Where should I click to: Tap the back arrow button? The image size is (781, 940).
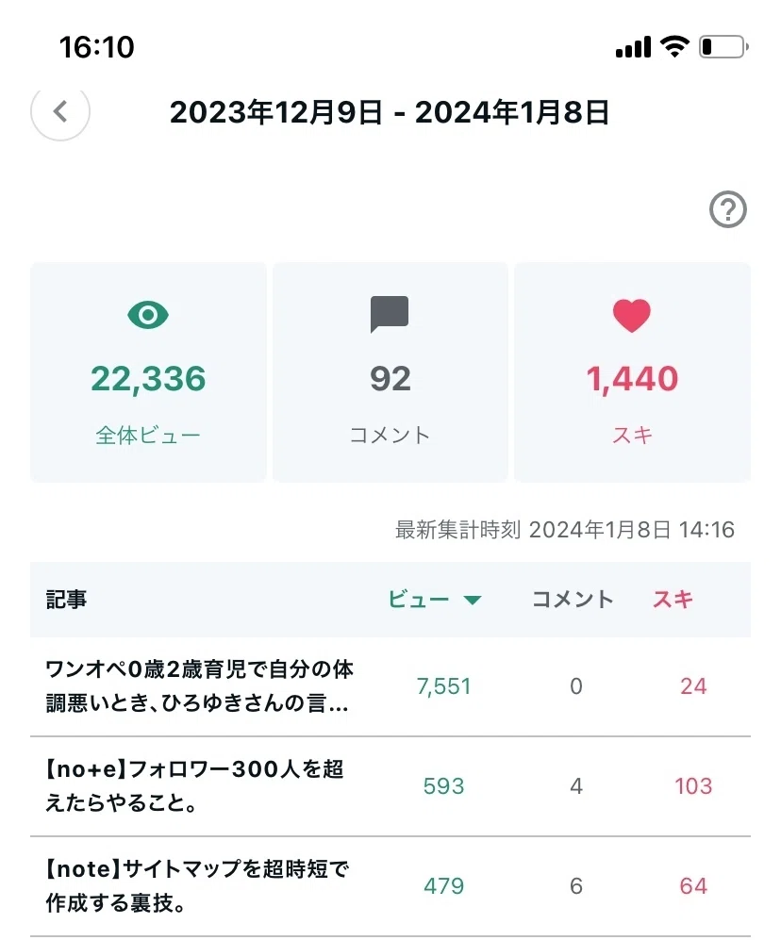60,111
